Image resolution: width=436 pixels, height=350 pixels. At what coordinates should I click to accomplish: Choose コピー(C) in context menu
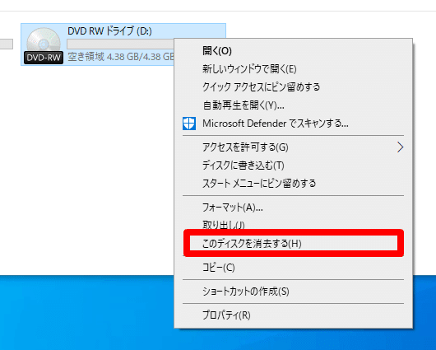293,268
